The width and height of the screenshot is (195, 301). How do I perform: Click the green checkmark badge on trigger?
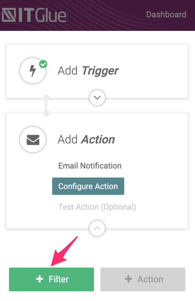pos(43,64)
